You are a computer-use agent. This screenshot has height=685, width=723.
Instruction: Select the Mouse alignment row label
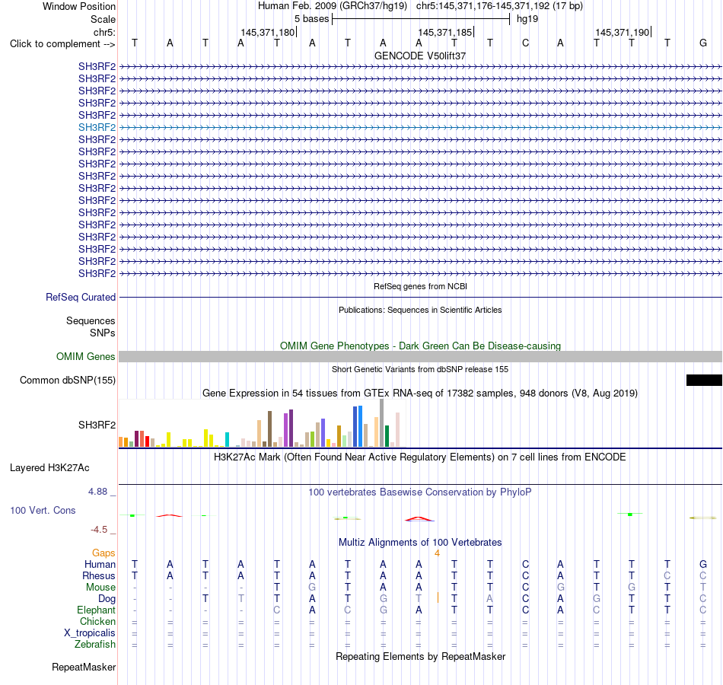100,588
